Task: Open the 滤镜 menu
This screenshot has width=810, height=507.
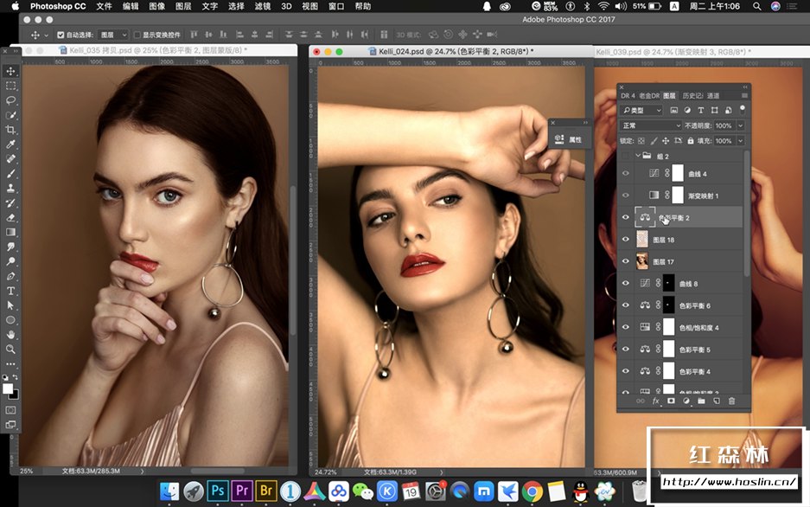Action: (x=262, y=6)
